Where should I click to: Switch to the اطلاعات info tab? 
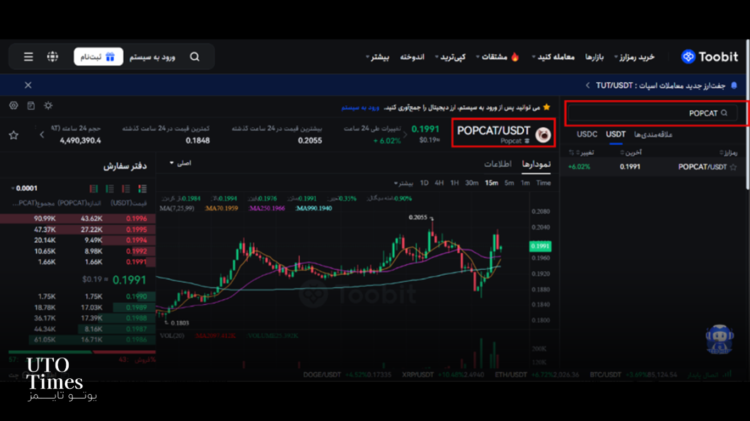tap(497, 164)
